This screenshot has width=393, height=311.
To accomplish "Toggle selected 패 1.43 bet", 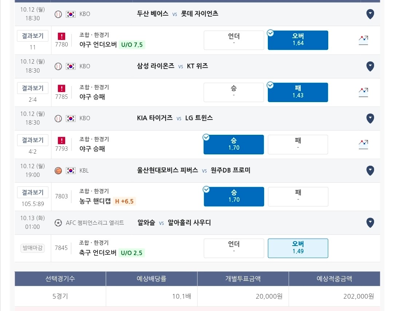I will (x=298, y=92).
